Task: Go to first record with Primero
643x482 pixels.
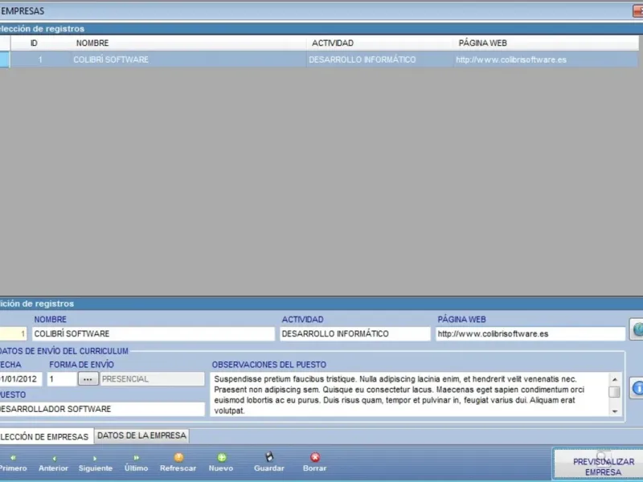Action: click(13, 463)
